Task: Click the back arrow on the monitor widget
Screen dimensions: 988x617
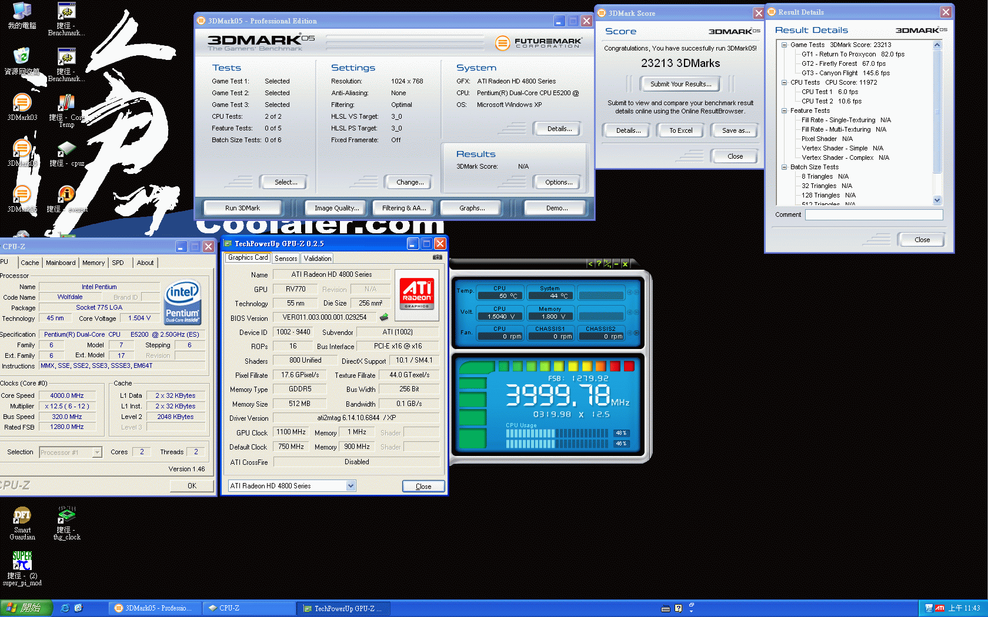Action: [x=590, y=264]
